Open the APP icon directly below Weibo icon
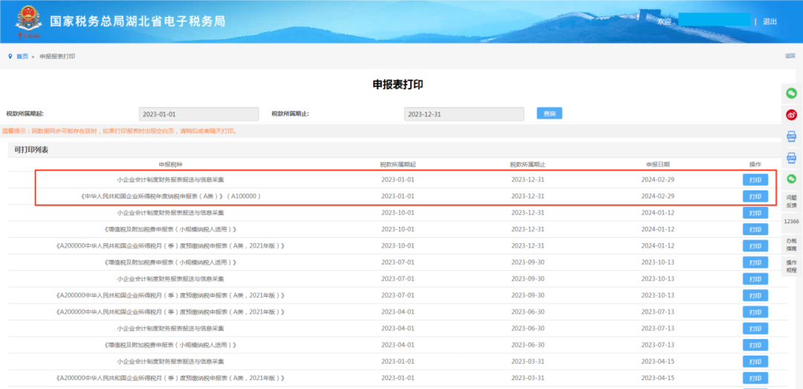 coord(791,136)
